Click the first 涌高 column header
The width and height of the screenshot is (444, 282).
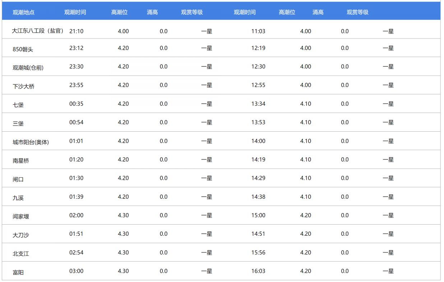pos(153,12)
